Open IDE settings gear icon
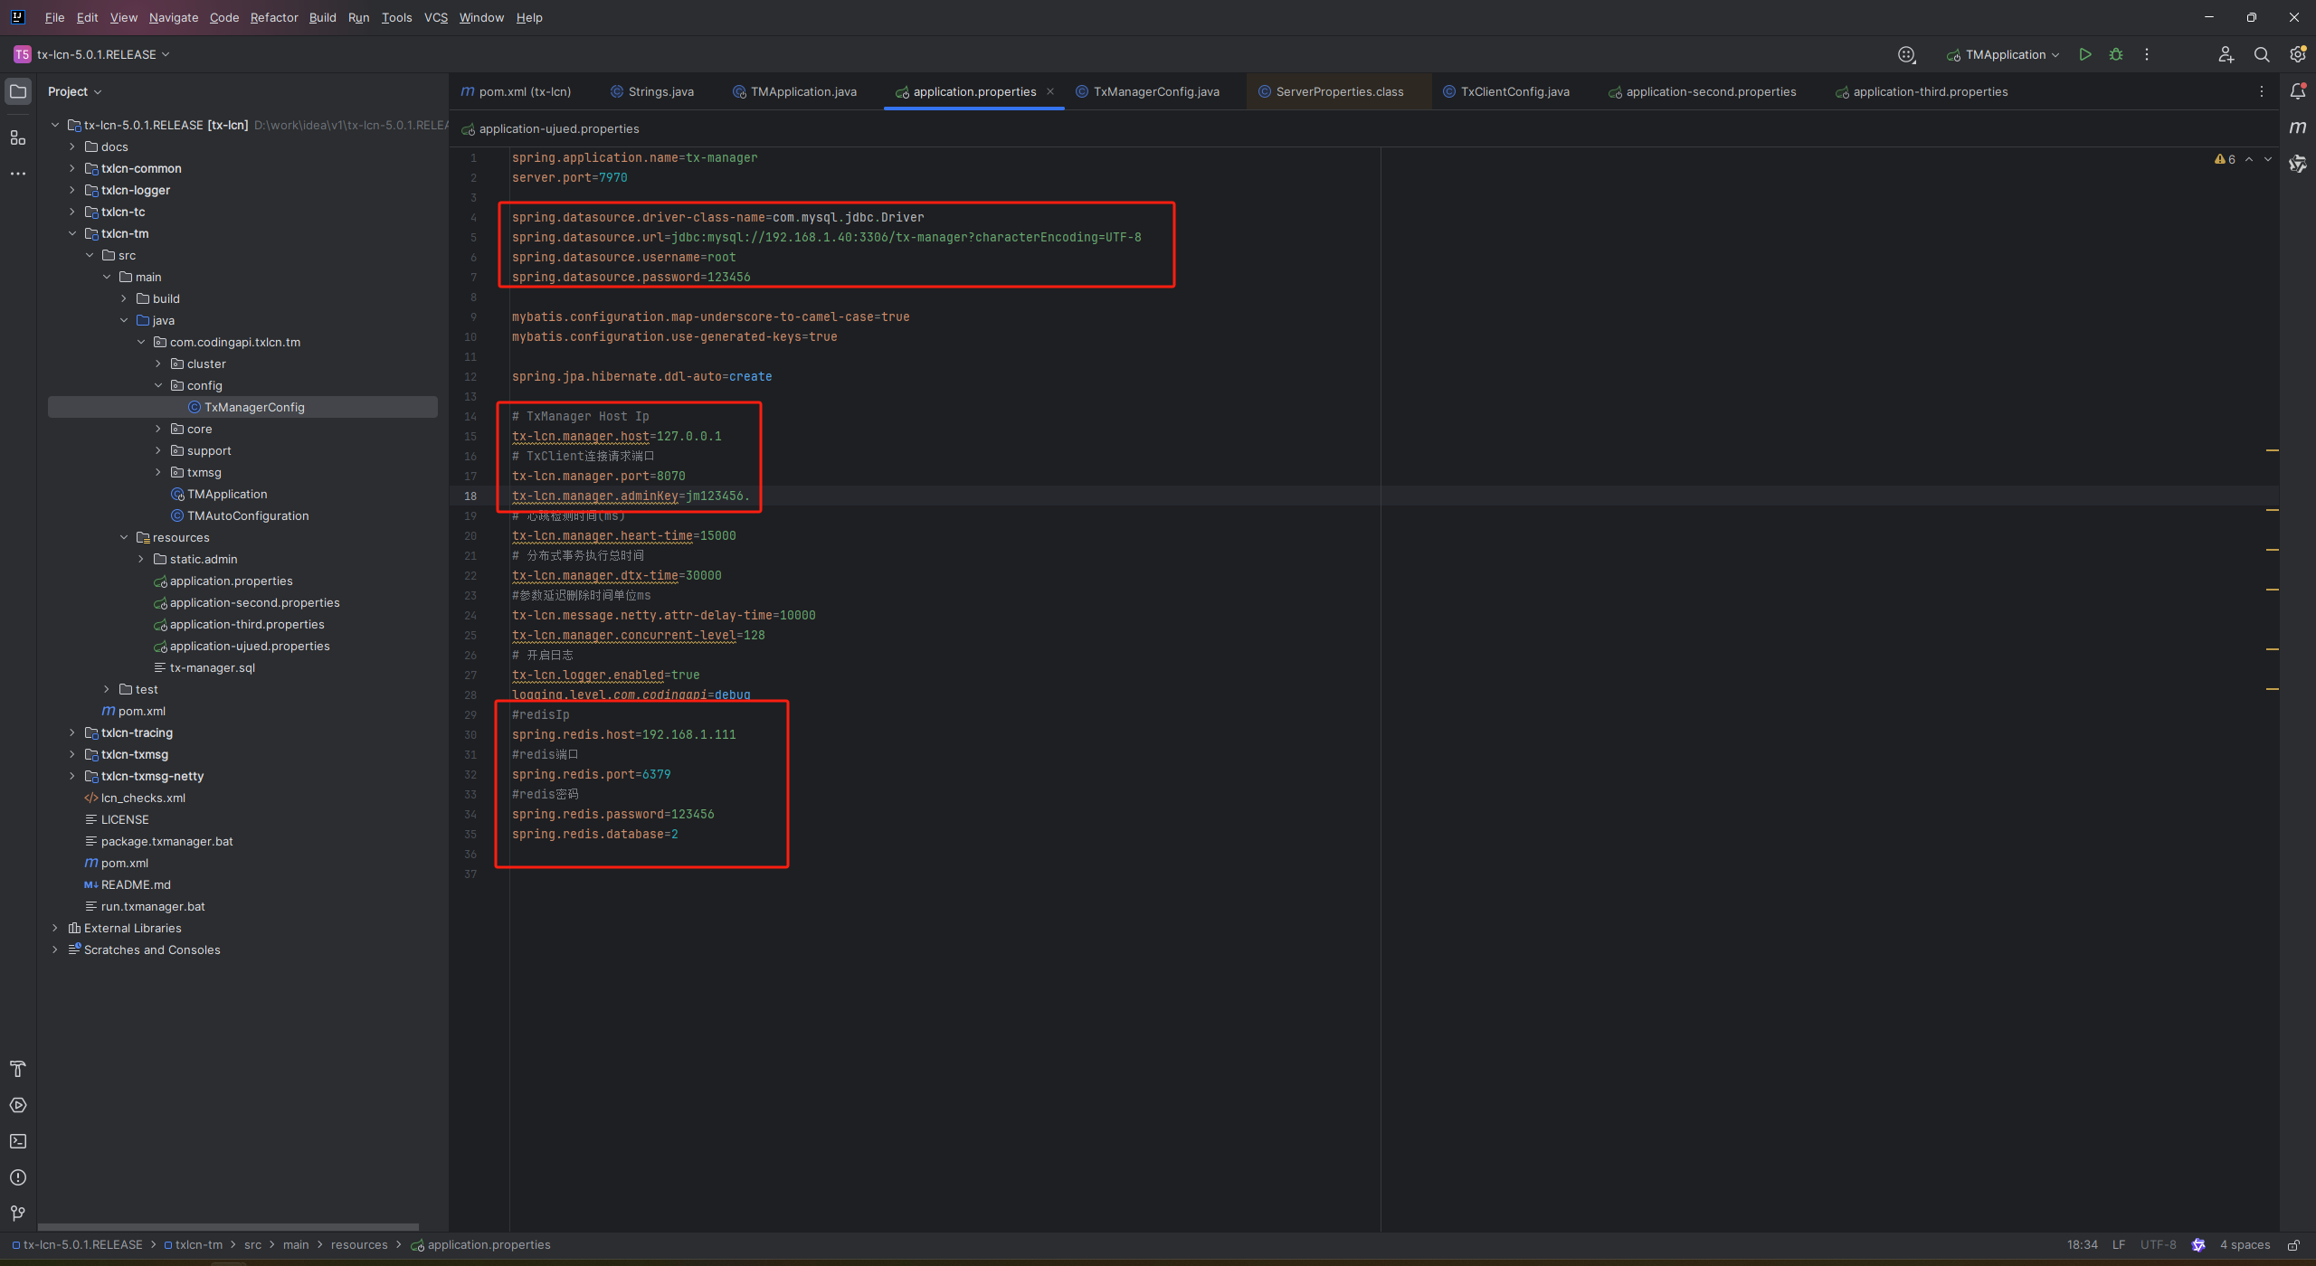2316x1266 pixels. (x=2297, y=54)
